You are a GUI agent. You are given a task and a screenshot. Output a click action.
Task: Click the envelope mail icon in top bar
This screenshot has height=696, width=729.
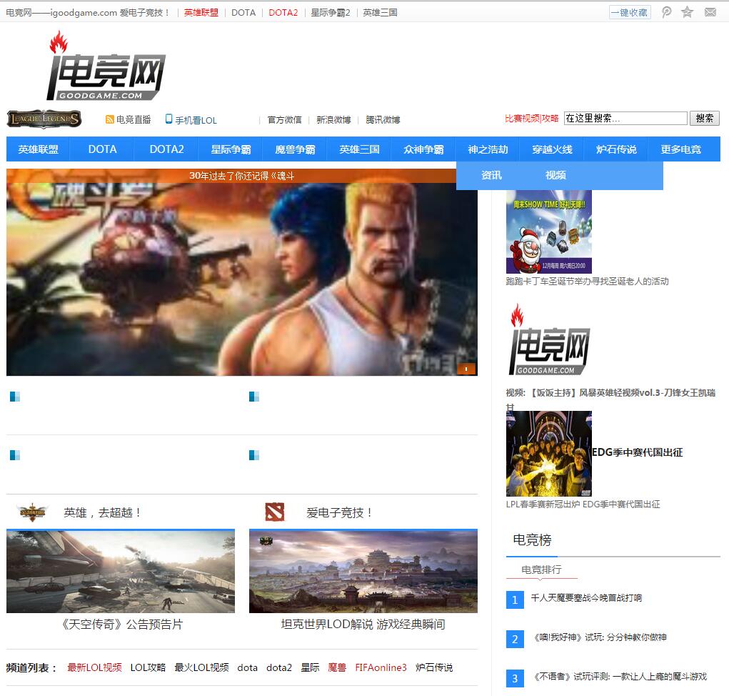coord(710,12)
